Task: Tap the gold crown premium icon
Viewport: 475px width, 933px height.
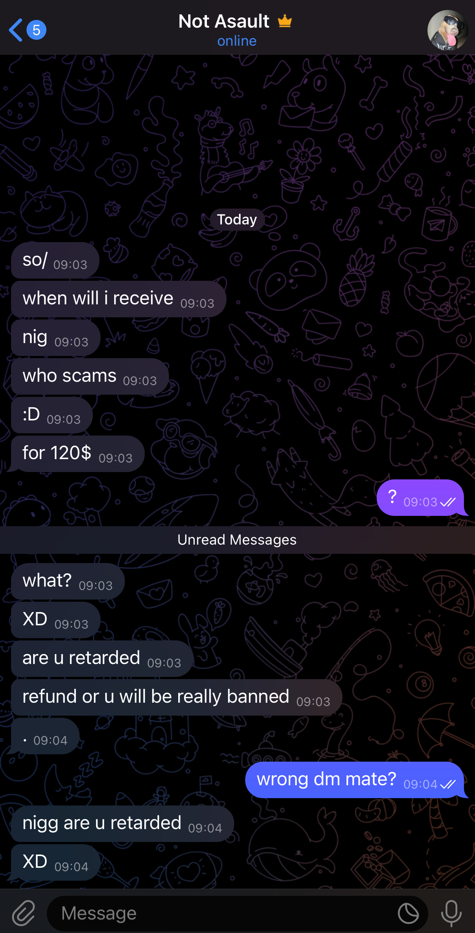Action: pyautogui.click(x=285, y=21)
